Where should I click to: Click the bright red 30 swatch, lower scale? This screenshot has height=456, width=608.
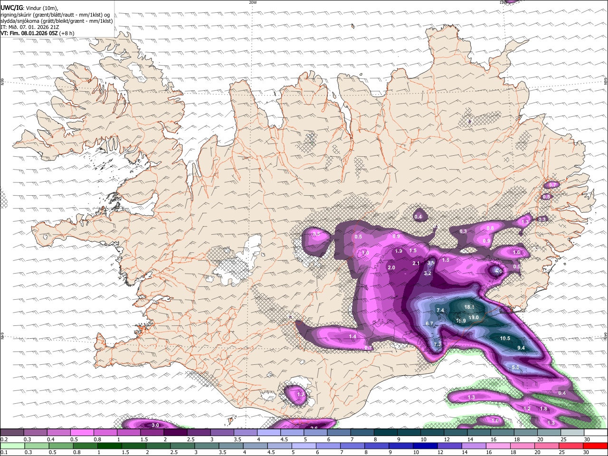pos(595,446)
